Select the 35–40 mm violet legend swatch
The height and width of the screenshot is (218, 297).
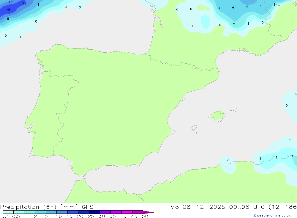click(x=116, y=212)
